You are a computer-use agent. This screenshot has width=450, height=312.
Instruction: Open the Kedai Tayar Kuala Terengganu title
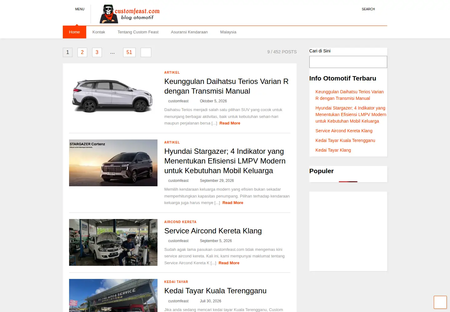pyautogui.click(x=215, y=291)
